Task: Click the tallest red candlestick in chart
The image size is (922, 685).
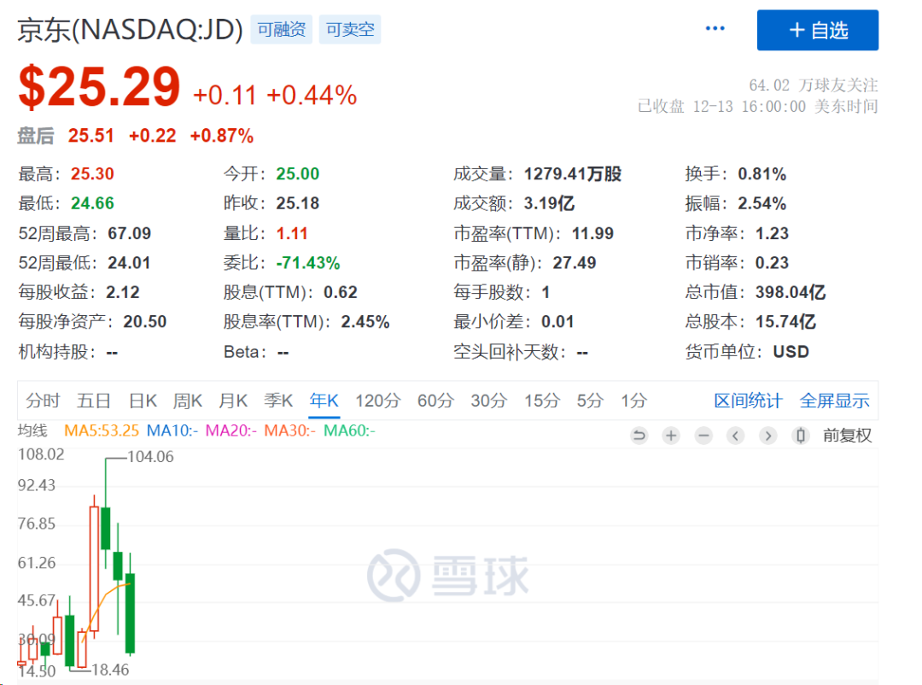Action: pyautogui.click(x=94, y=569)
